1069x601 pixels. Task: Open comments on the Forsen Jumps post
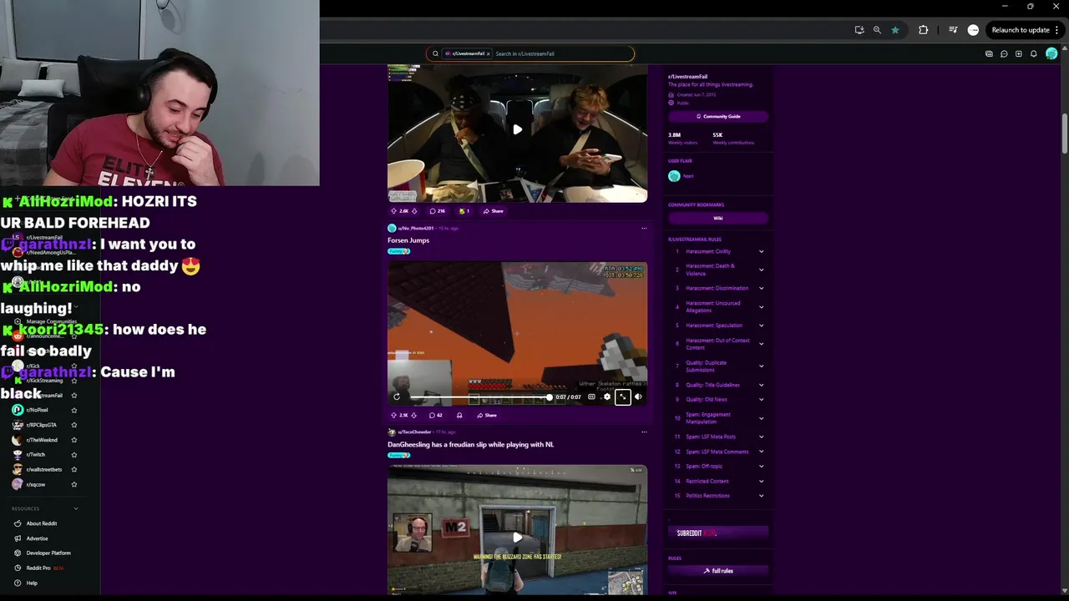(x=436, y=415)
